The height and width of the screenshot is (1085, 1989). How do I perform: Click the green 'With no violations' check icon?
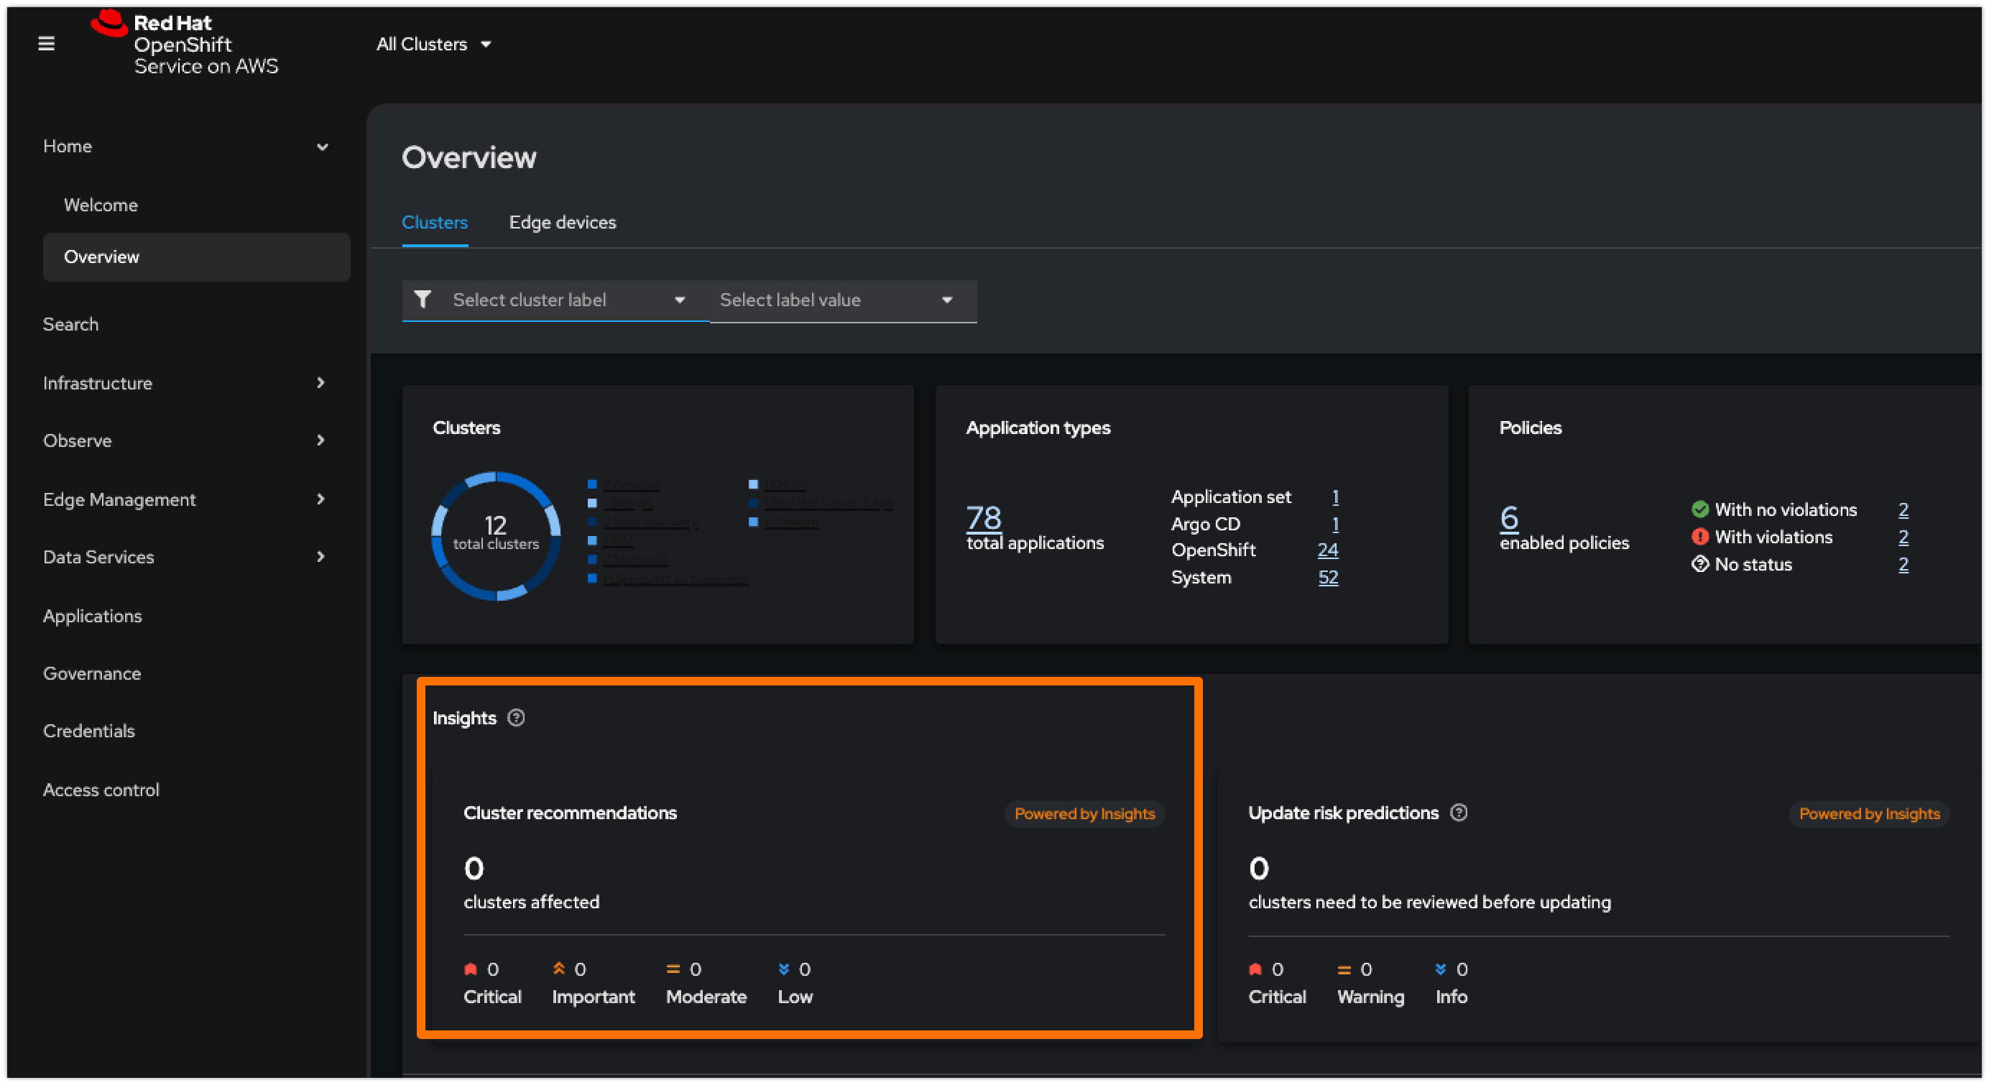tap(1699, 509)
